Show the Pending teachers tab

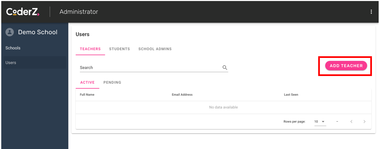(112, 82)
